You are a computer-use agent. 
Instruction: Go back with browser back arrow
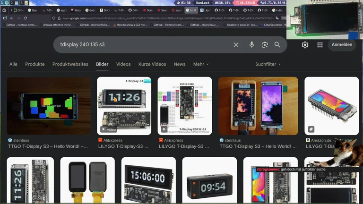coord(11,18)
